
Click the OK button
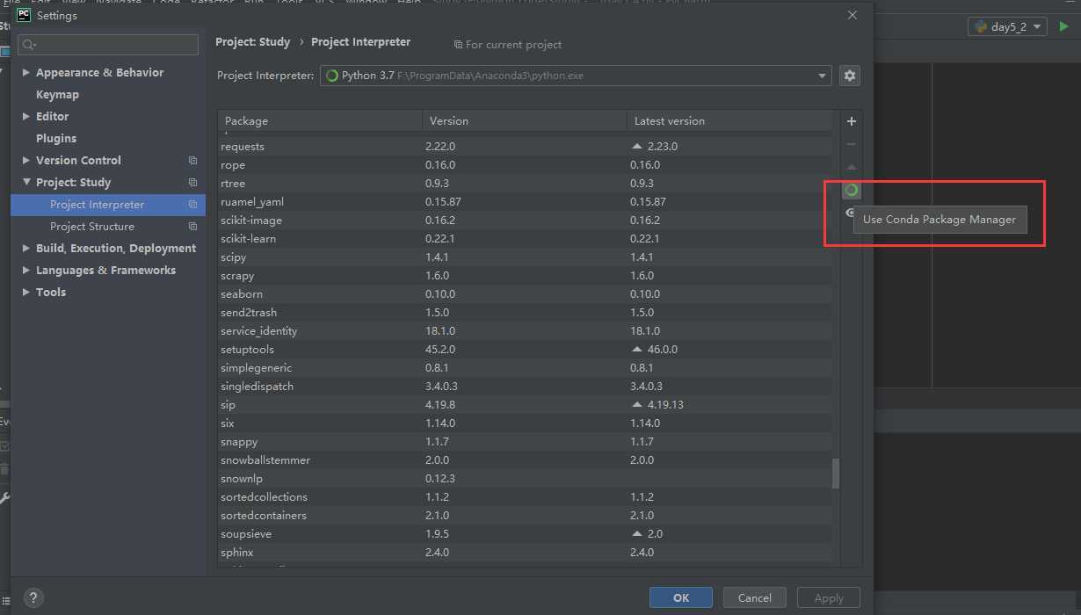pos(681,597)
